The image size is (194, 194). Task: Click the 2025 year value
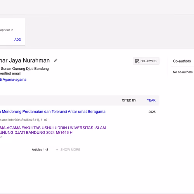(x=152, y=112)
